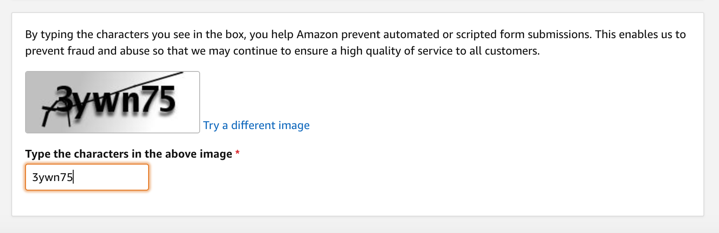Click the digits '75' in the CAPTCHA image
Image resolution: width=719 pixels, height=233 pixels.
(159, 100)
